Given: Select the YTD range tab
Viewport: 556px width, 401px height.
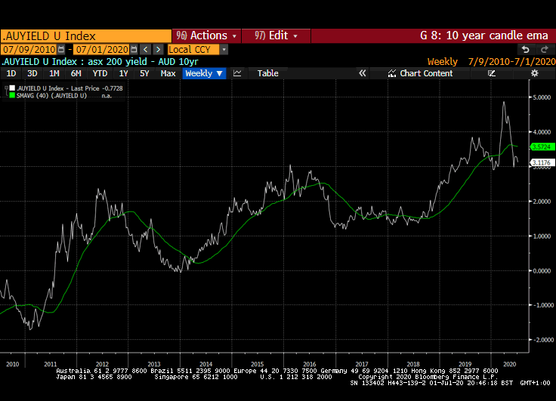Looking at the screenshot, I should click(100, 73).
